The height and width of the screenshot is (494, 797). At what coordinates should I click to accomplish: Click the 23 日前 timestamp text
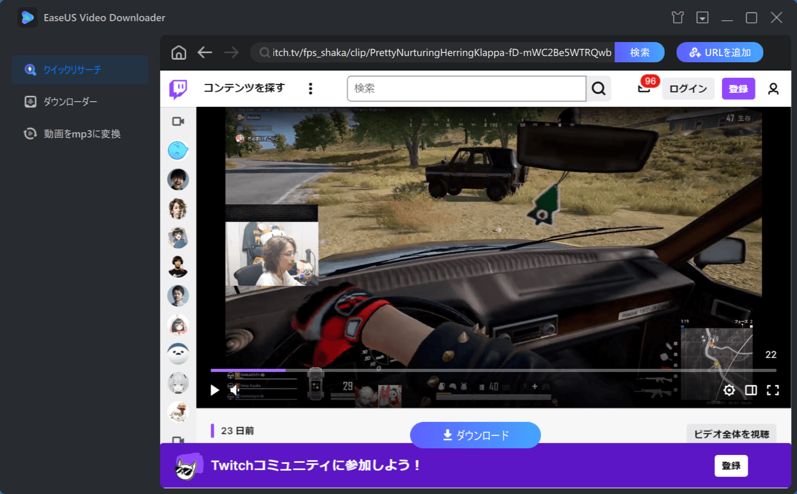coord(237,431)
